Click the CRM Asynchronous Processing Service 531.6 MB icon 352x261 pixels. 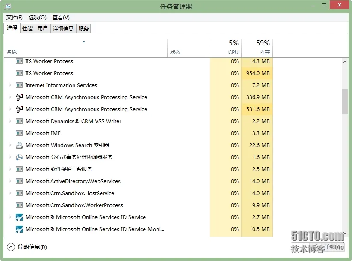pos(19,109)
